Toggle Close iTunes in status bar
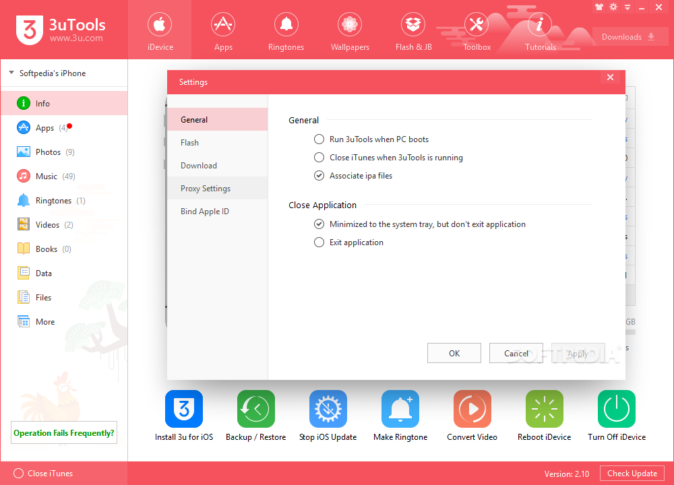 18,473
